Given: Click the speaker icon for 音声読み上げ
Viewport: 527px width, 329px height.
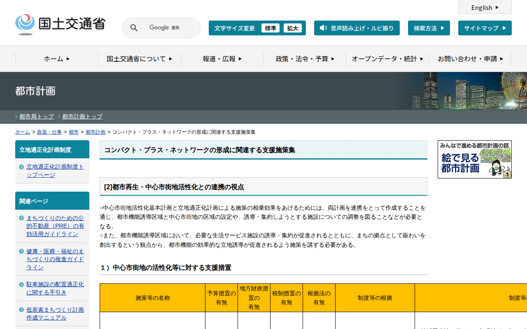Looking at the screenshot, I should coord(323,28).
